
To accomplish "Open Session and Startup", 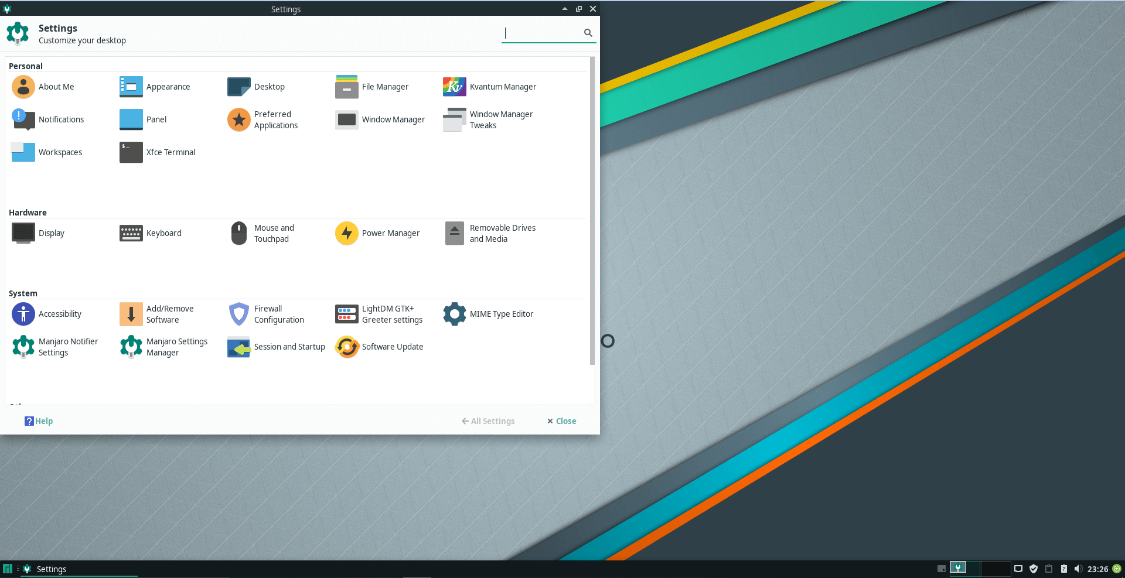I will (276, 347).
